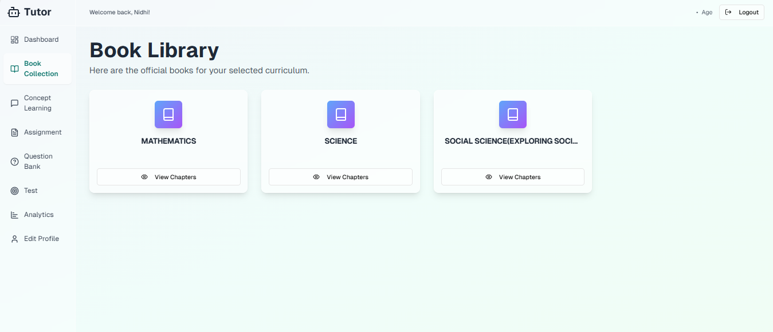773x332 pixels.
Task: Click the Dashboard grid icon in sidebar
Action: point(15,39)
